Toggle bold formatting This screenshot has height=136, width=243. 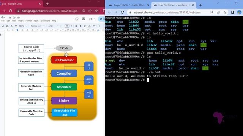point(76,26)
